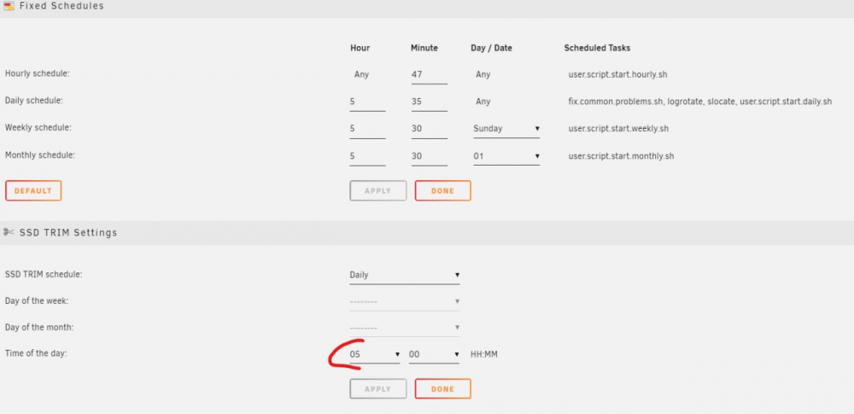
Task: Click the user.script.start.monthly.sh task text
Action: pyautogui.click(x=621, y=156)
